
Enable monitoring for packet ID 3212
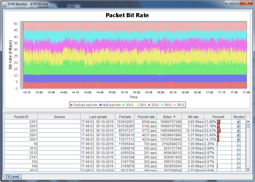239,153
